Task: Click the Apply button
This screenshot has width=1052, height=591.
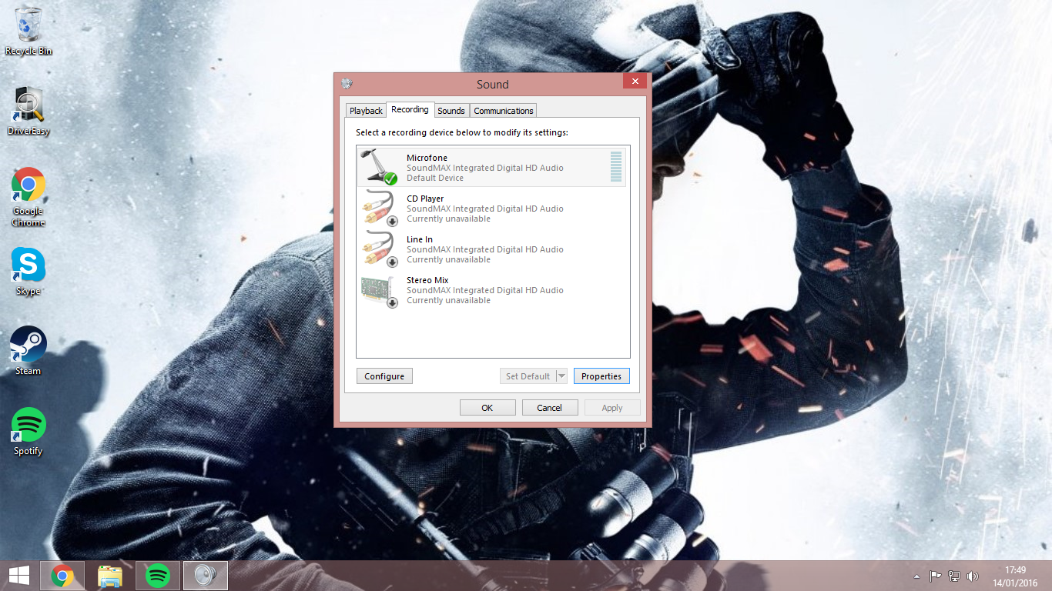Action: pyautogui.click(x=612, y=408)
